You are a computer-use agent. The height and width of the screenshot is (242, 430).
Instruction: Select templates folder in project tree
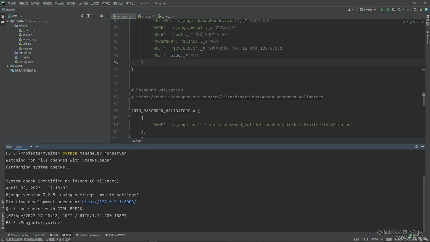pos(25,53)
